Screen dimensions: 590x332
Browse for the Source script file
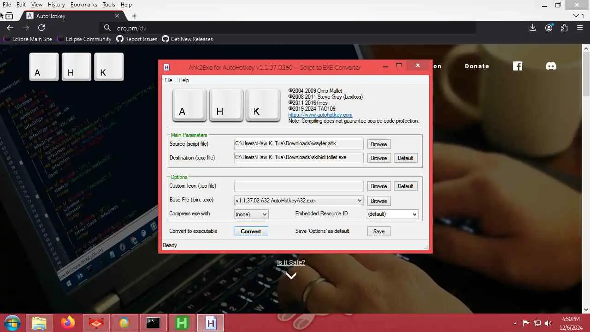(379, 144)
